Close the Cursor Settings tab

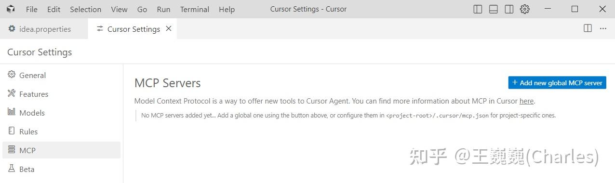point(169,28)
